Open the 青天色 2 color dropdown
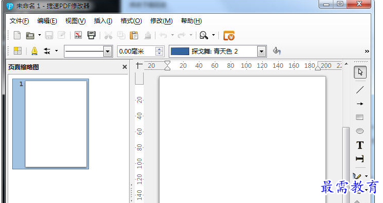 (x=262, y=52)
